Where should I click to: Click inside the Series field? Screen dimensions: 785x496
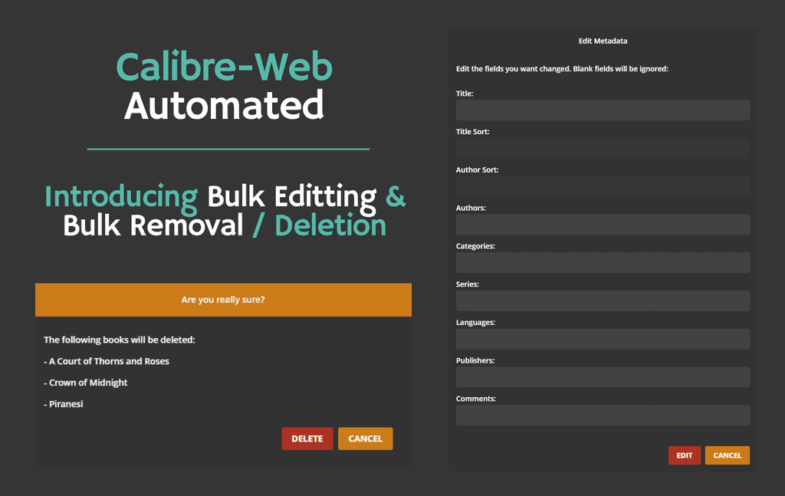[603, 301]
